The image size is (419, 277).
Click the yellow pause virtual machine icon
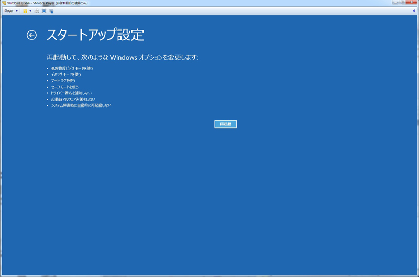coord(25,11)
